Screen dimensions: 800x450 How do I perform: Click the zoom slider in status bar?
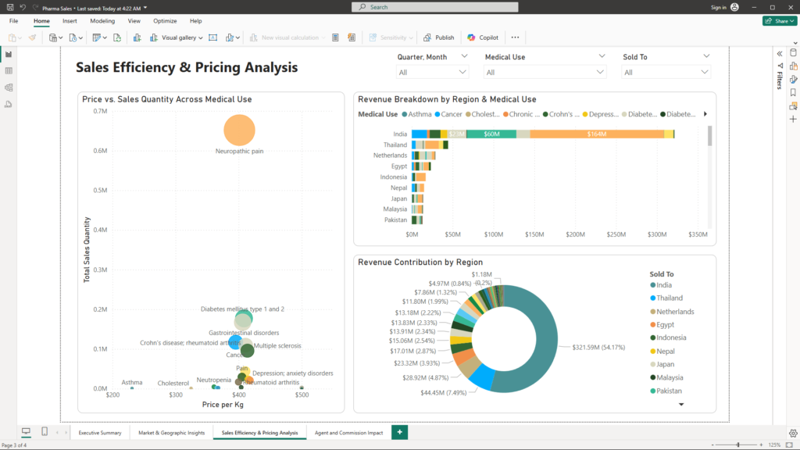[x=738, y=445]
